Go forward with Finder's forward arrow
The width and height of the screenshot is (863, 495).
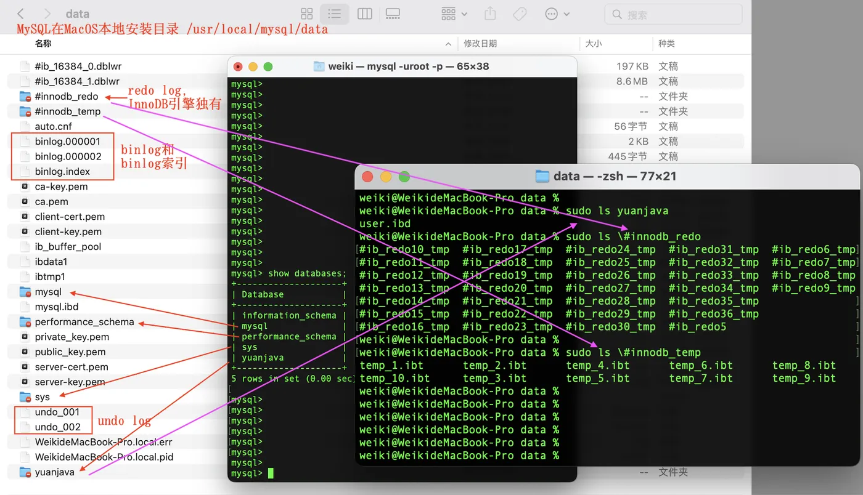48,14
